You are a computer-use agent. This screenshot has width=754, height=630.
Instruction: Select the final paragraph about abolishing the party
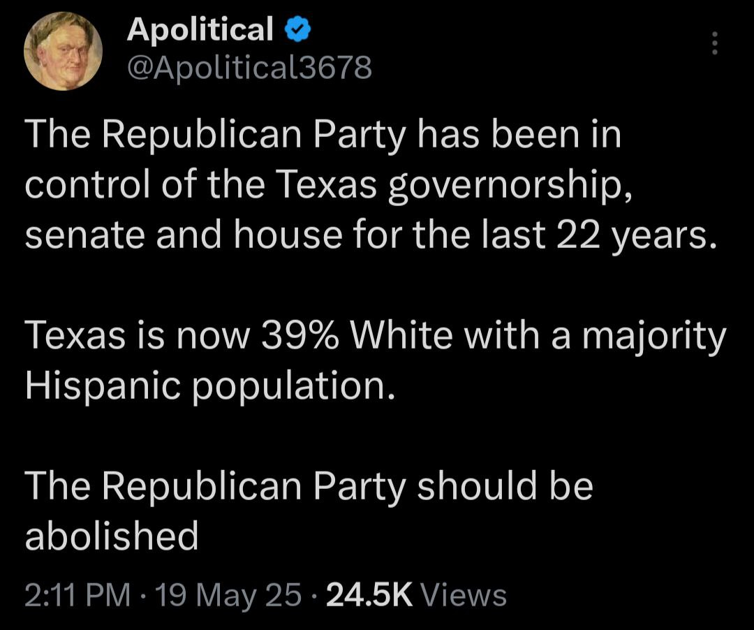(x=309, y=511)
